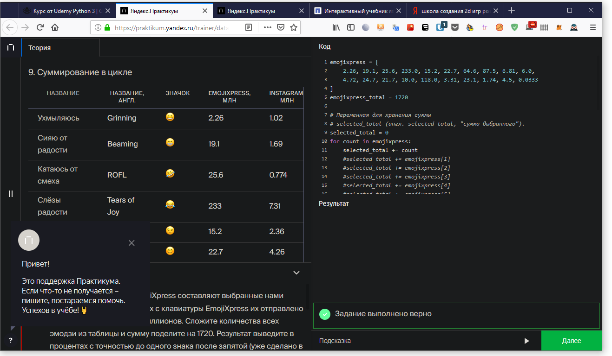Click the support chat avatar
The height and width of the screenshot is (356, 612).
pyautogui.click(x=29, y=240)
